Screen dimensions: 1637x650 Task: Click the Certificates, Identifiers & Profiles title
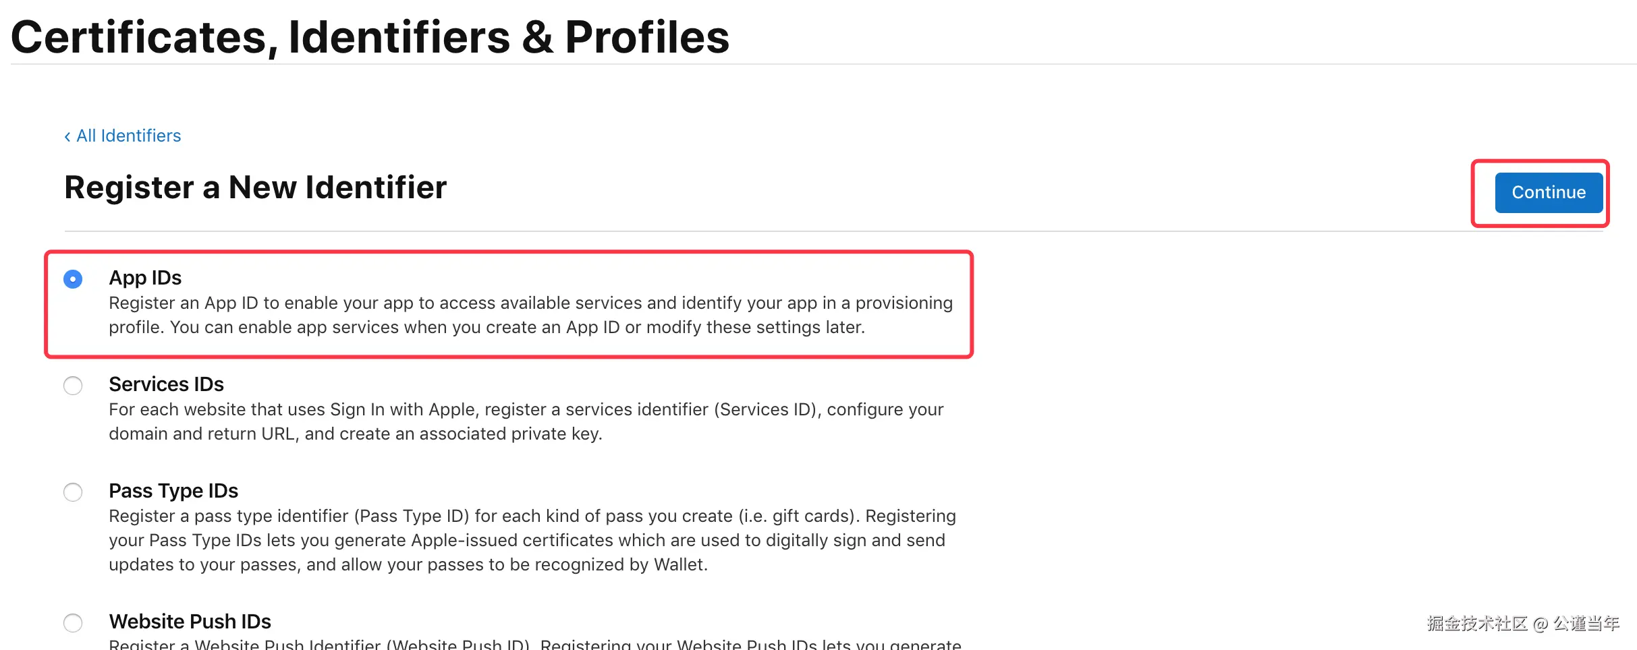(370, 37)
